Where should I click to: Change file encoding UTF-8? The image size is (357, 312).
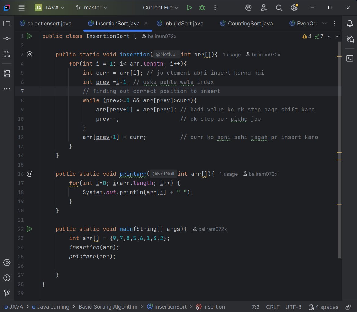293,307
